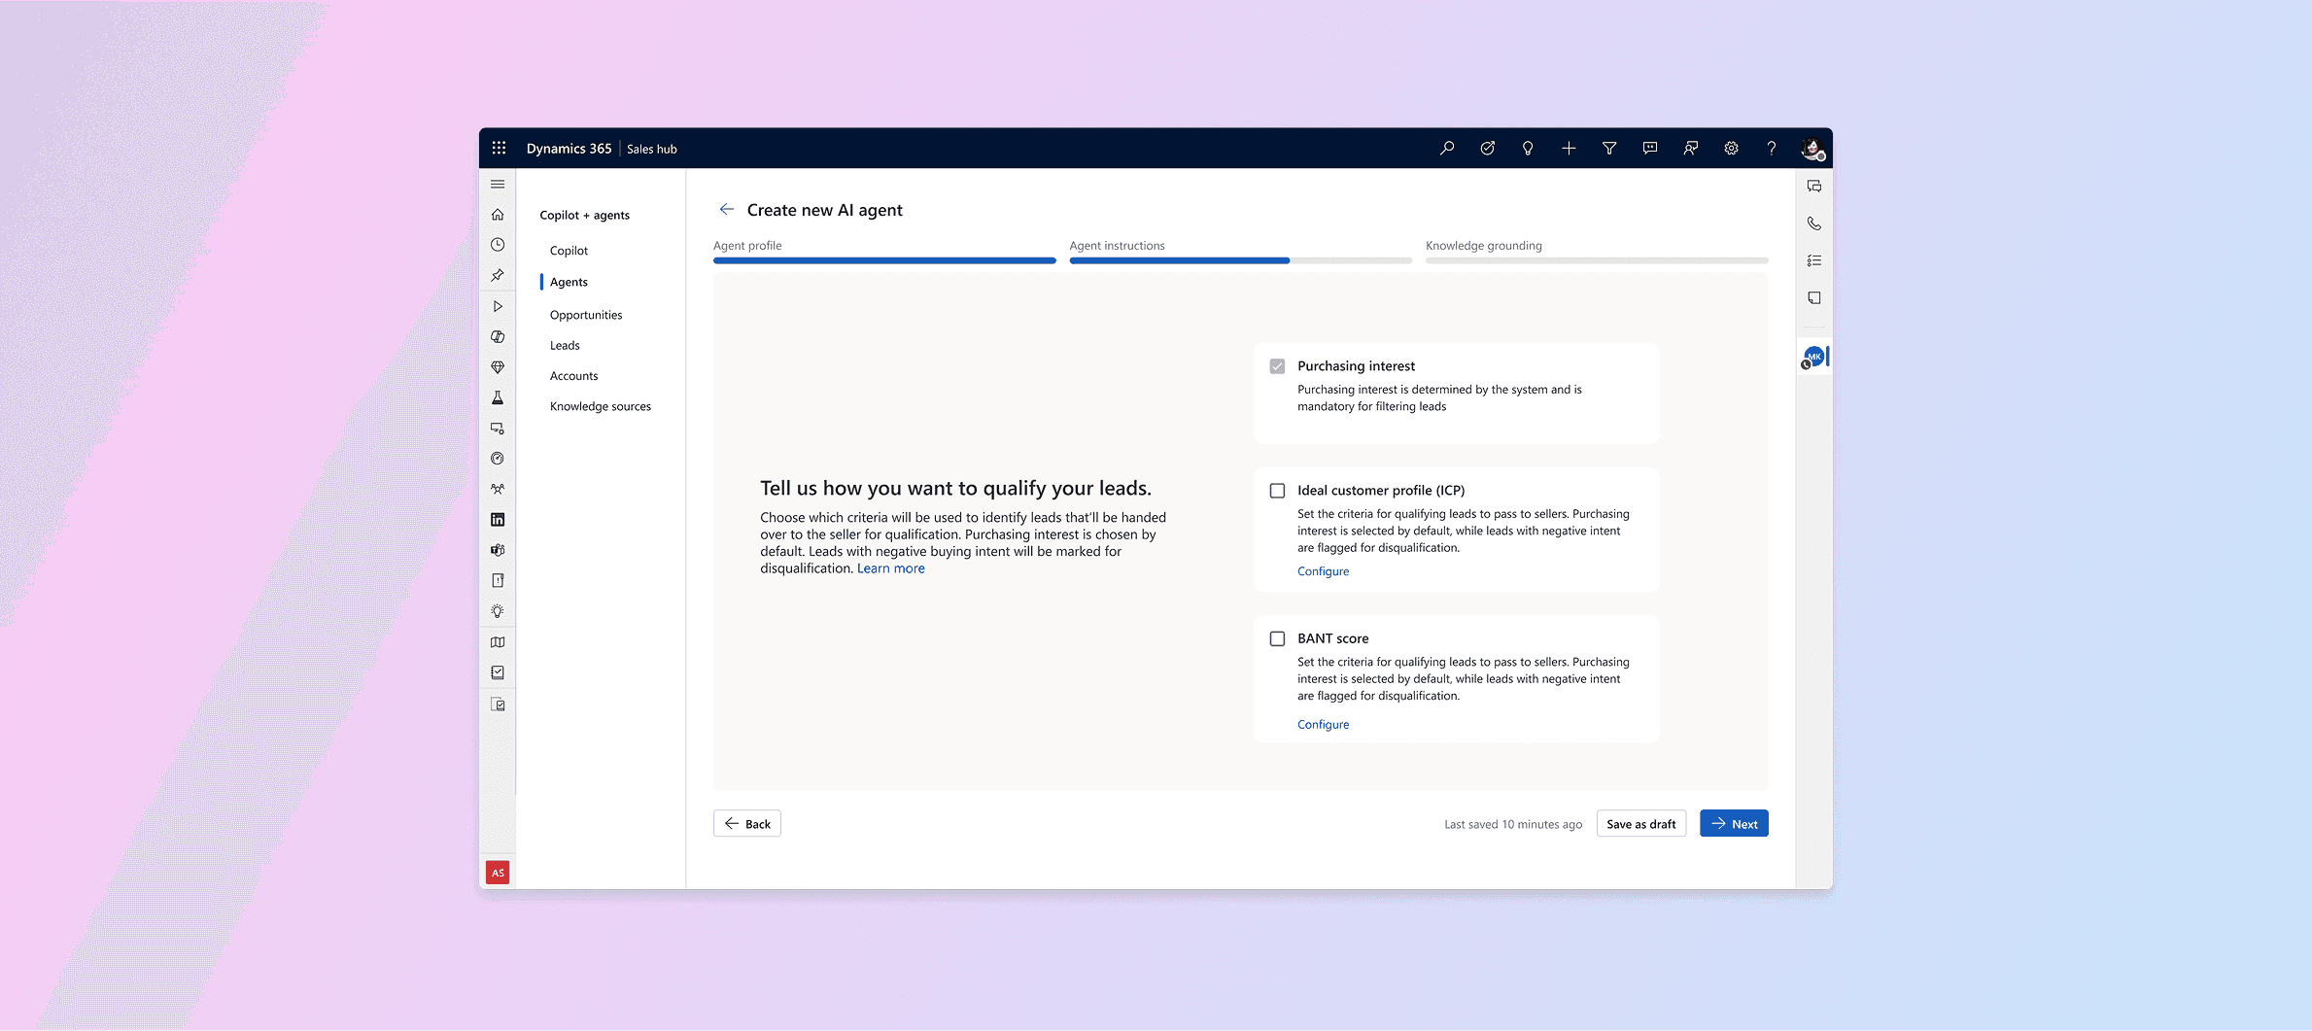Click the Agent profile progress bar
This screenshot has height=1031, width=2312.
(884, 260)
